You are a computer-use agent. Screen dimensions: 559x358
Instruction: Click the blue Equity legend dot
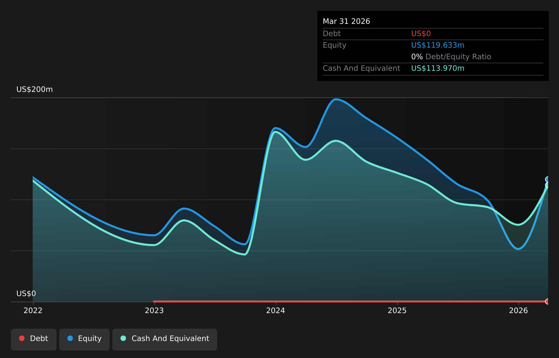(x=70, y=338)
